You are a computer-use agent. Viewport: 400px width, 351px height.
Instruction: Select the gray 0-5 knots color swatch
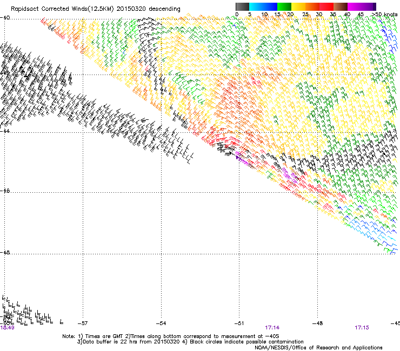[242, 6]
